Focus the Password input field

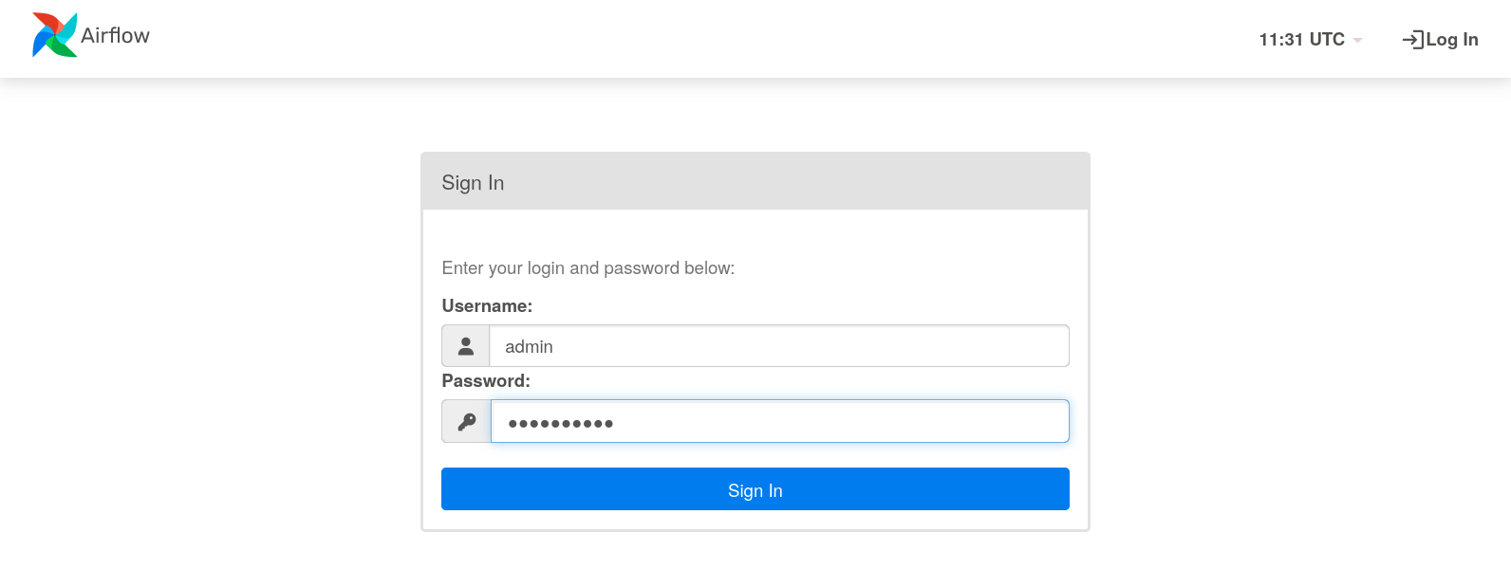[x=778, y=421]
